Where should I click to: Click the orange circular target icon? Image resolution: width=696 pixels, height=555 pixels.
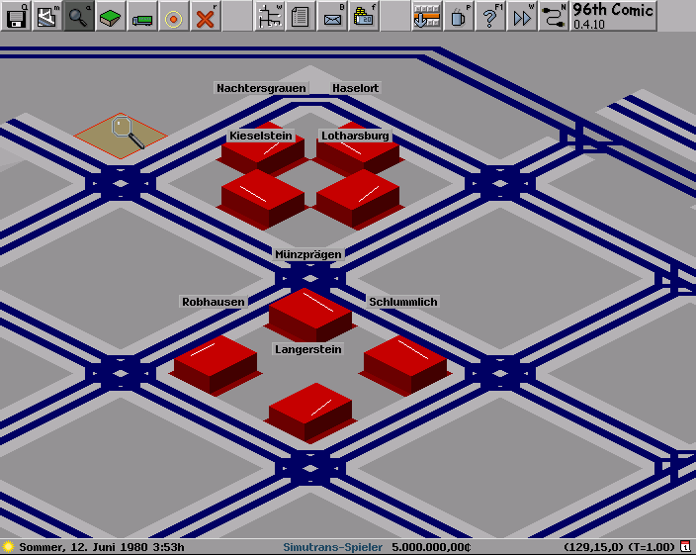pyautogui.click(x=174, y=16)
